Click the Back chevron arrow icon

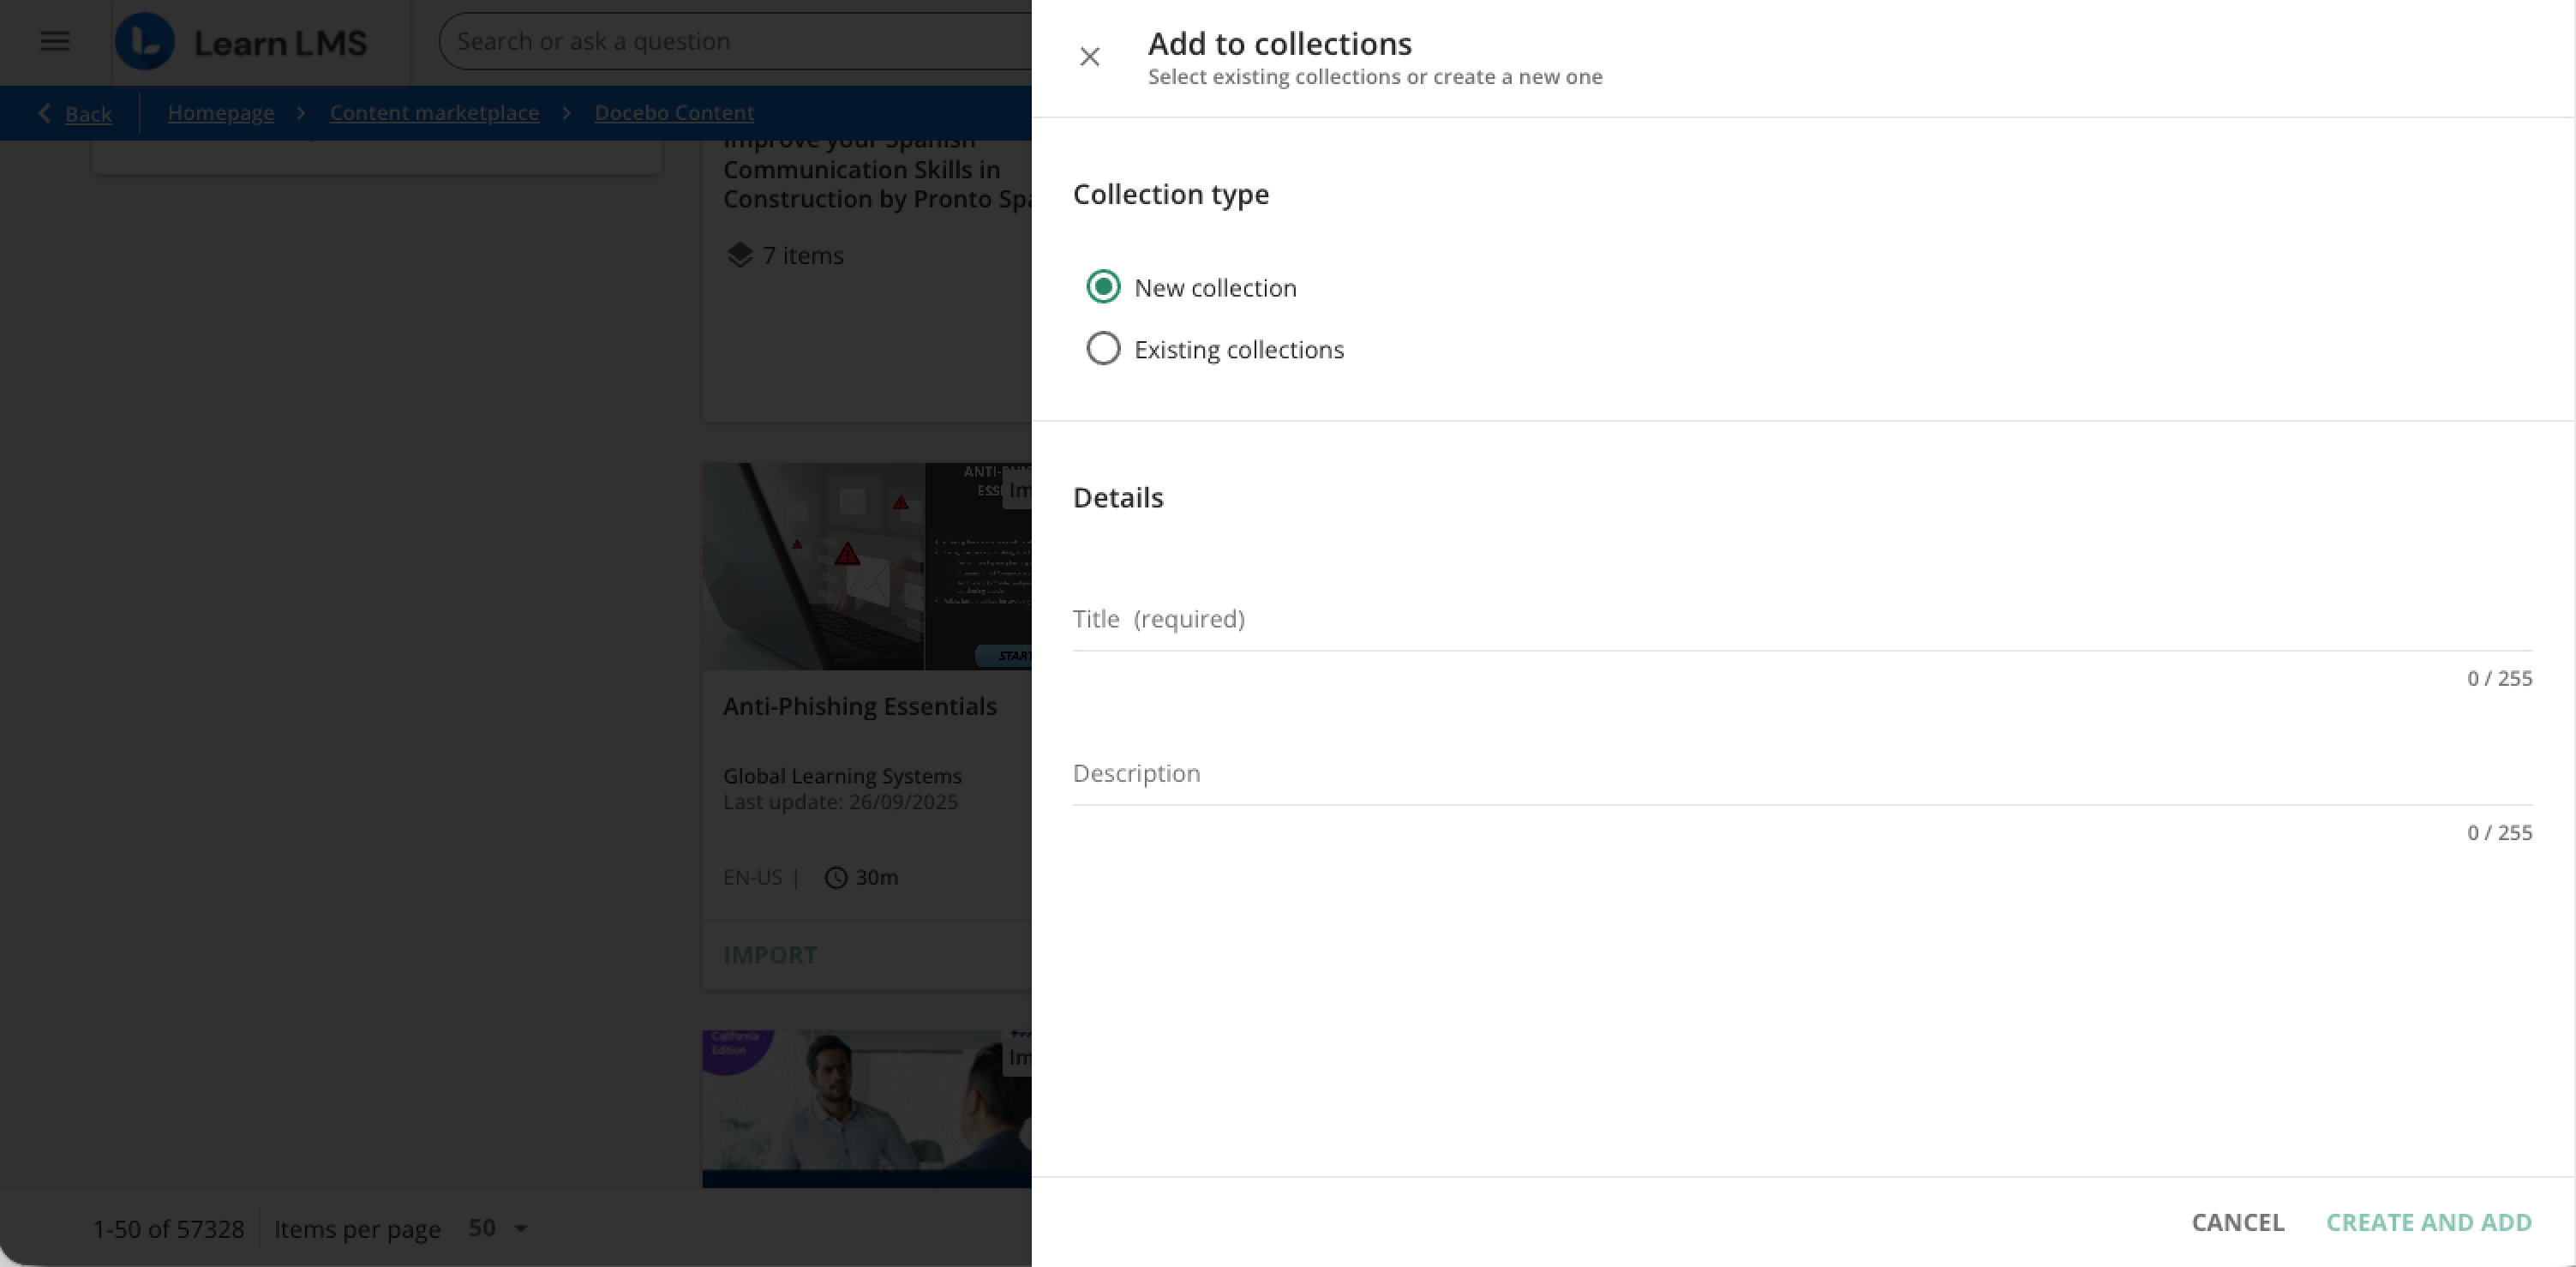(44, 113)
